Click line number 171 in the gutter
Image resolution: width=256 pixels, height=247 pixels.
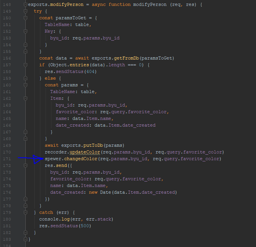click(7, 159)
